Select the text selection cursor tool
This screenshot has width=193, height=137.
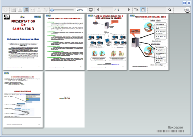(x=136, y=10)
